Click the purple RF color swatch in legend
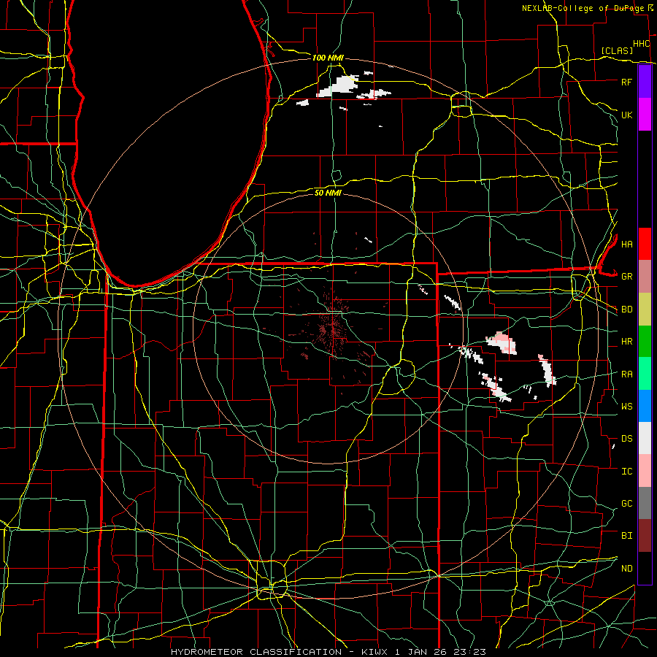657x657 pixels. click(645, 82)
